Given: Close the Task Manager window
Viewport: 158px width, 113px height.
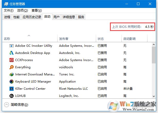Looking at the screenshot, I should coord(150,4).
